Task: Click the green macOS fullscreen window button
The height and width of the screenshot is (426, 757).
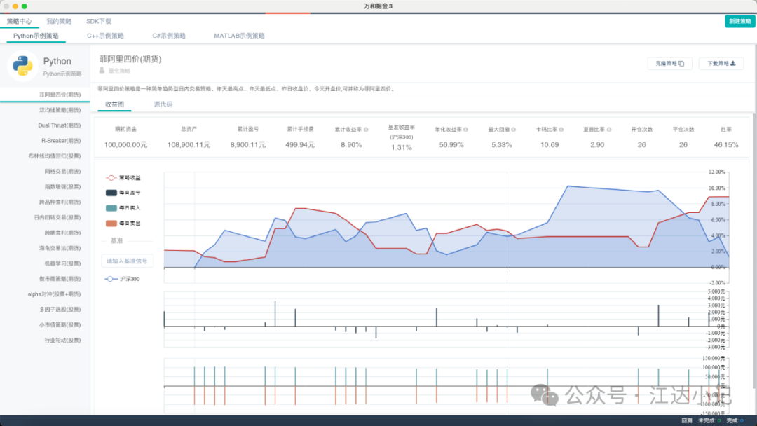Action: 24,6
